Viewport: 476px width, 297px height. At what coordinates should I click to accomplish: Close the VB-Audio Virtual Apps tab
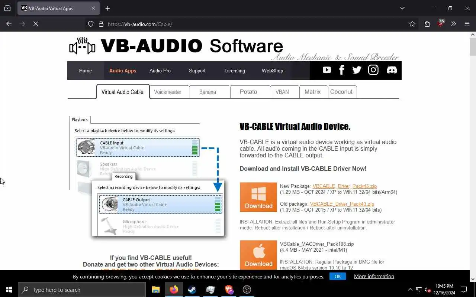(x=93, y=8)
